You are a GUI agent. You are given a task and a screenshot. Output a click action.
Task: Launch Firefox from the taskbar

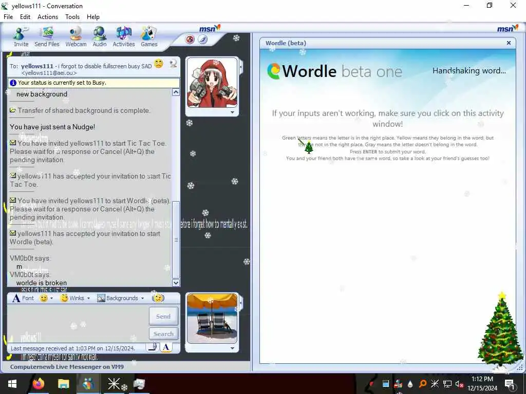coord(38,384)
